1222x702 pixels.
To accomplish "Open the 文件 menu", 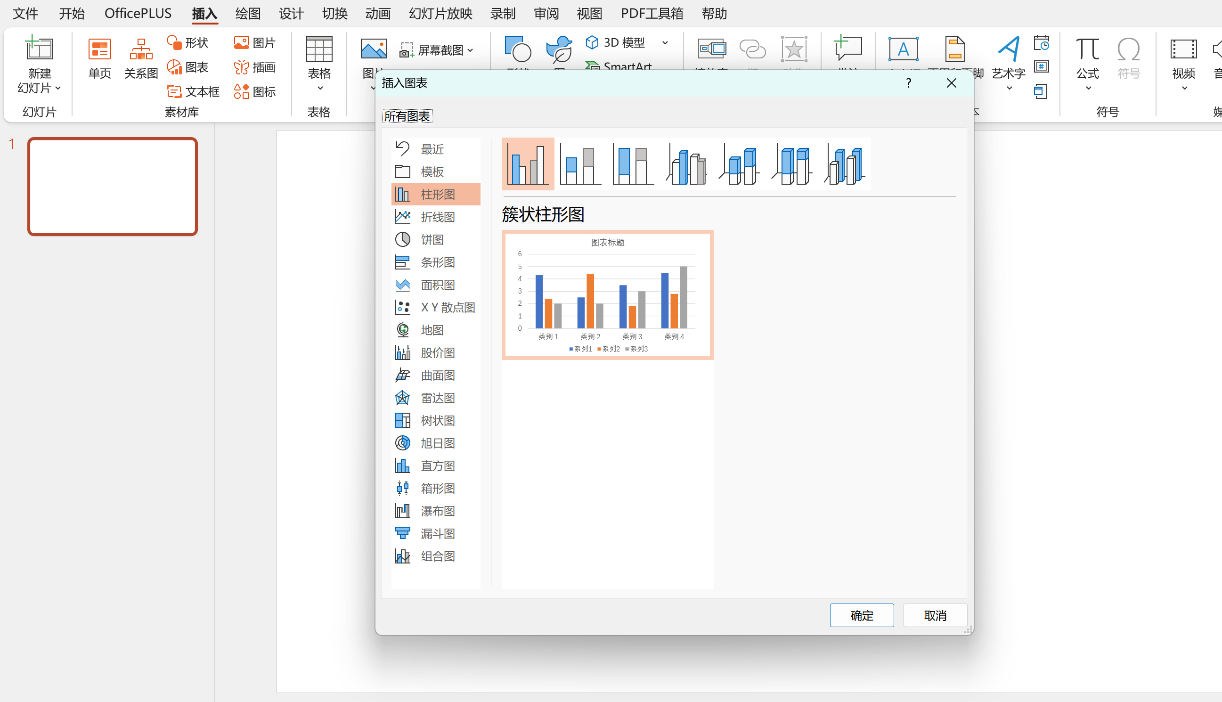I will pyautogui.click(x=25, y=14).
